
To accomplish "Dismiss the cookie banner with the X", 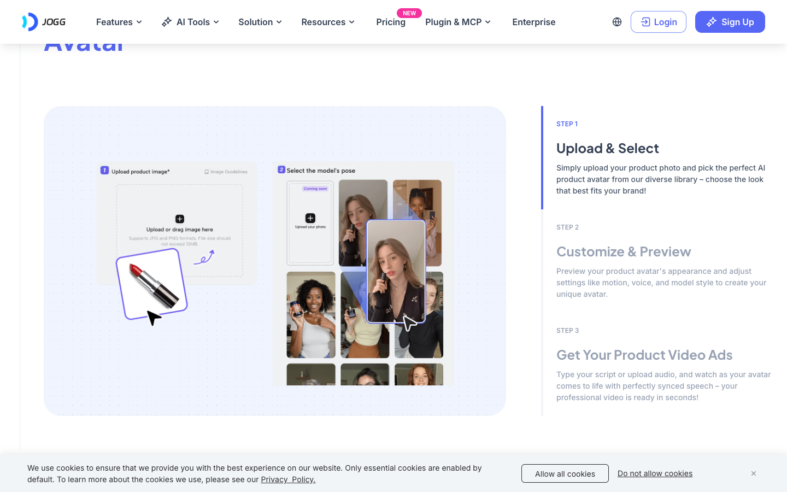I will 754,473.
